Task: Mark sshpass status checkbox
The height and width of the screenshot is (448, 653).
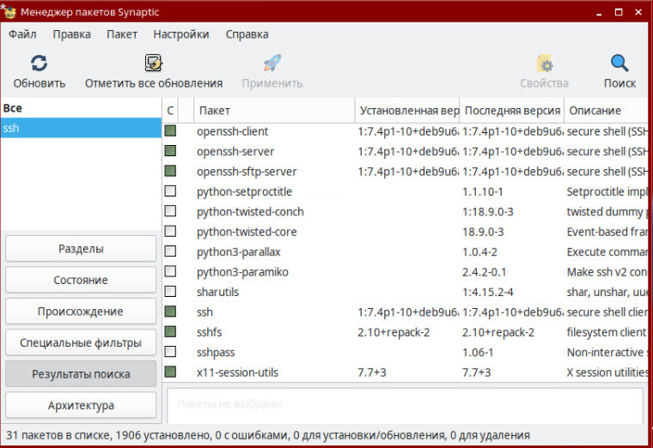Action: click(170, 352)
